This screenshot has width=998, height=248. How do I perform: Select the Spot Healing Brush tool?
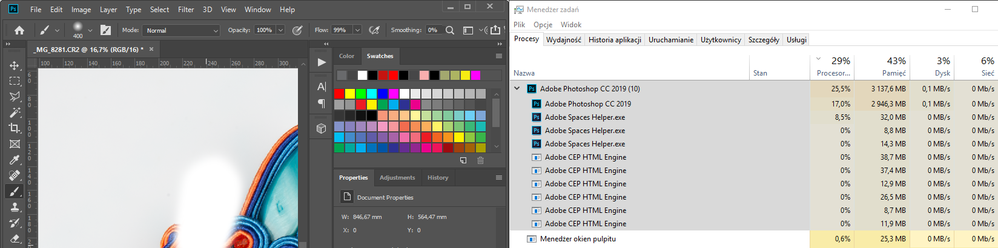coord(15,175)
